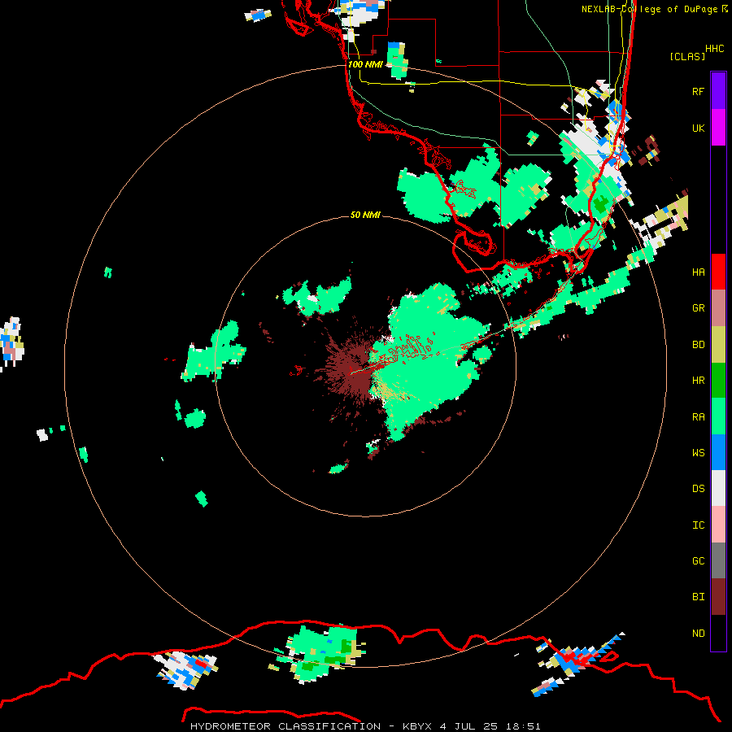Click the 50 NMI range ring label
Image resolution: width=732 pixels, height=732 pixels.
[365, 215]
